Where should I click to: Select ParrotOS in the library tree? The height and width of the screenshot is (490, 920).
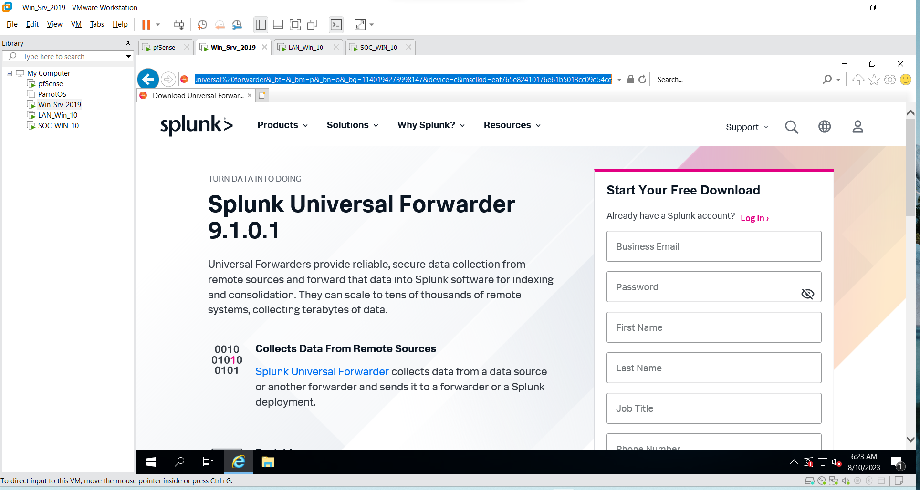pos(52,94)
